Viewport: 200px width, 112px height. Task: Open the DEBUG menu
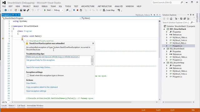[x=44, y=6]
